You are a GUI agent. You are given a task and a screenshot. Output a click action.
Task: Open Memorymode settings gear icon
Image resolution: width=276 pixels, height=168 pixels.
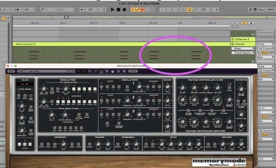(90, 71)
